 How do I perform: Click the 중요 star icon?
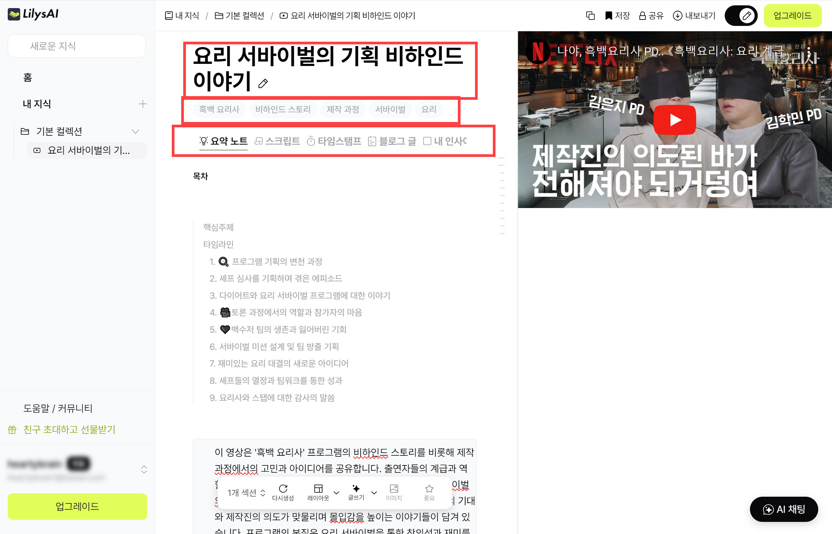coord(429,489)
